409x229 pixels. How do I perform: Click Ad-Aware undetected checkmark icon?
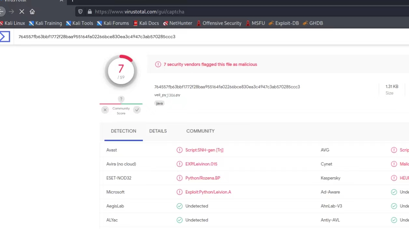(x=394, y=192)
